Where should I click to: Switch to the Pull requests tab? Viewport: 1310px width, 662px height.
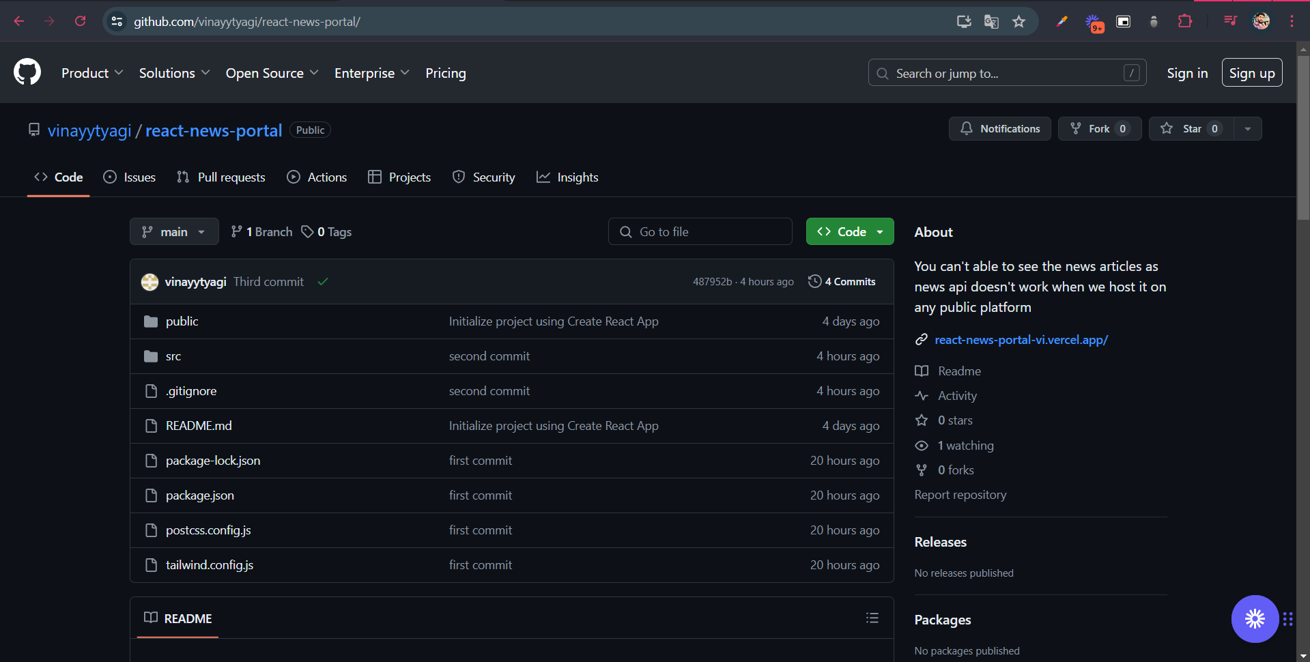(220, 177)
